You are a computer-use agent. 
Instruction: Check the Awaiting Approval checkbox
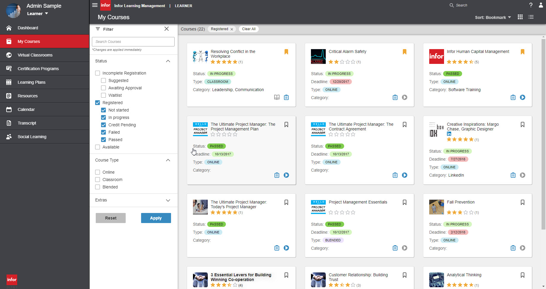103,88
